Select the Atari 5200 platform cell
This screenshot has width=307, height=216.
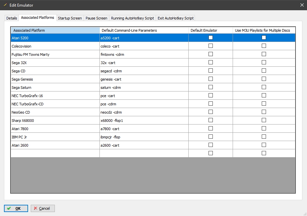coord(55,38)
